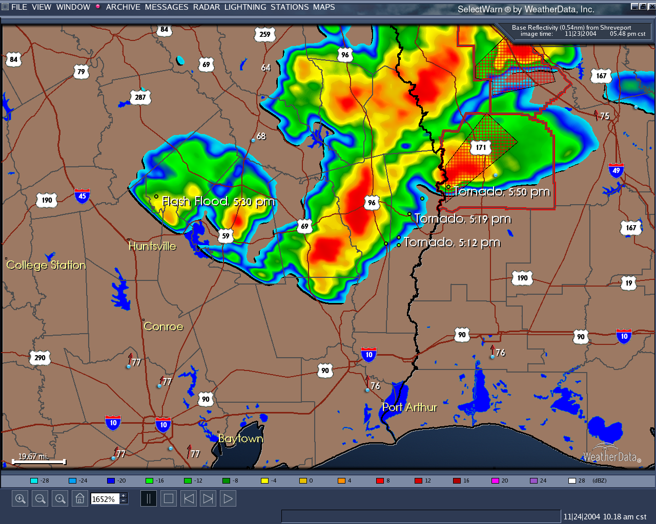Decrement zoom with the minus stepper
The width and height of the screenshot is (656, 524).
[123, 501]
